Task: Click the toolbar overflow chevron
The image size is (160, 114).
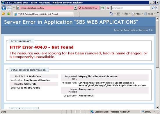Action: (x=158, y=13)
